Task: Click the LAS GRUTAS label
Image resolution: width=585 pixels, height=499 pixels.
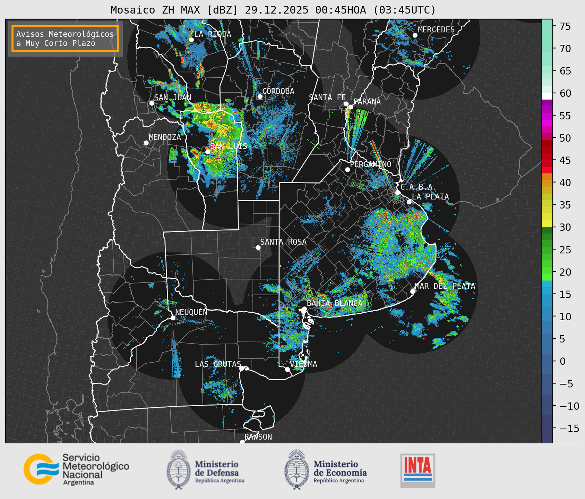Action: (x=218, y=364)
